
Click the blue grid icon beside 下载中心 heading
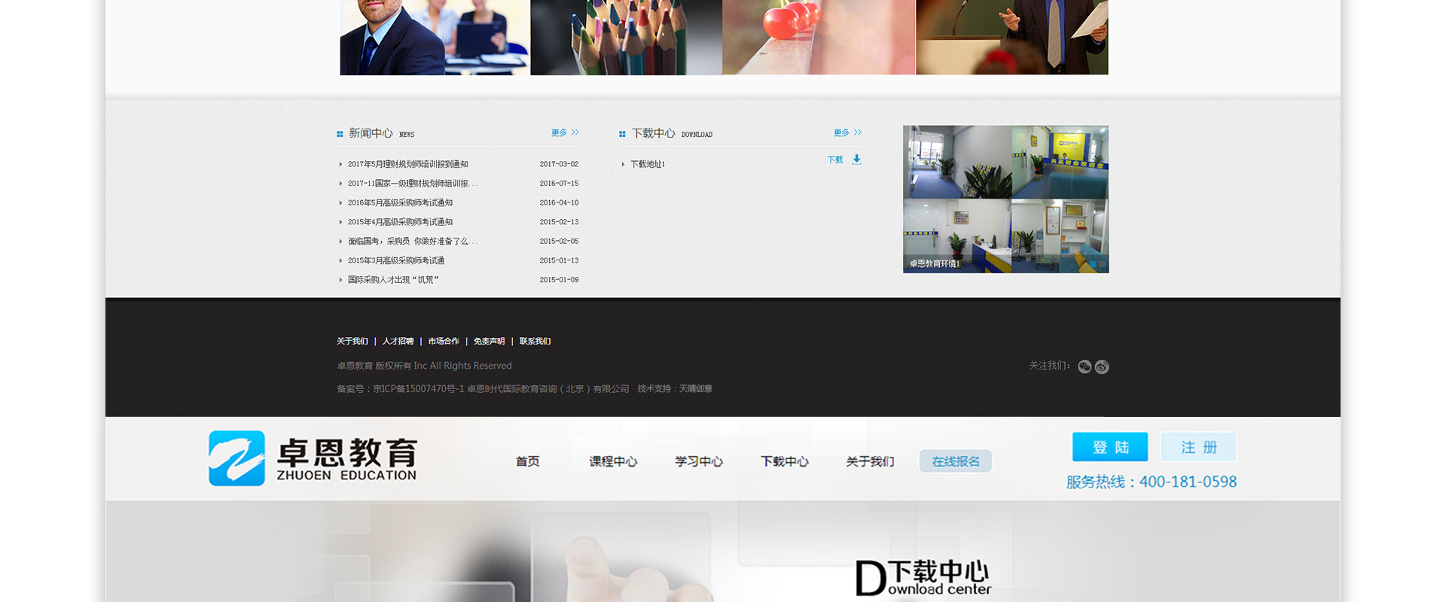coord(622,134)
